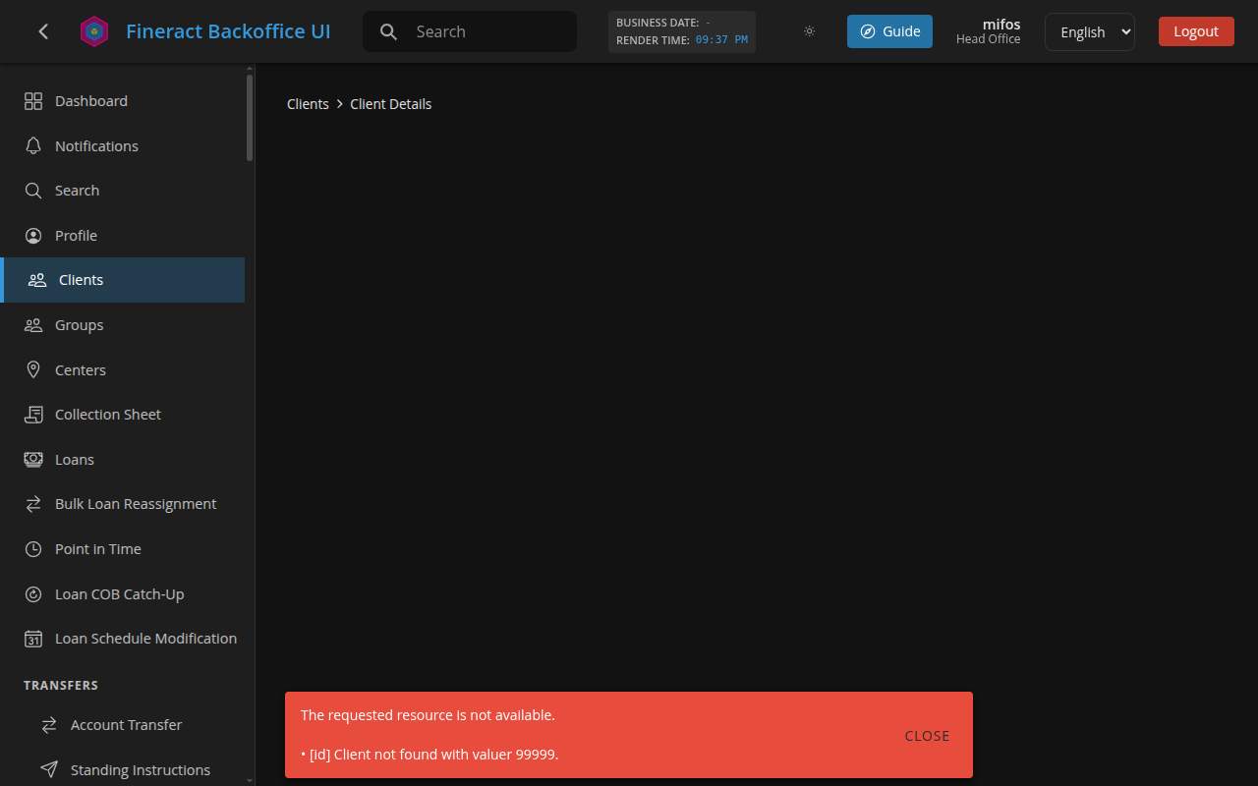Navigate to Loans
The height and width of the screenshot is (786, 1258).
[122, 459]
